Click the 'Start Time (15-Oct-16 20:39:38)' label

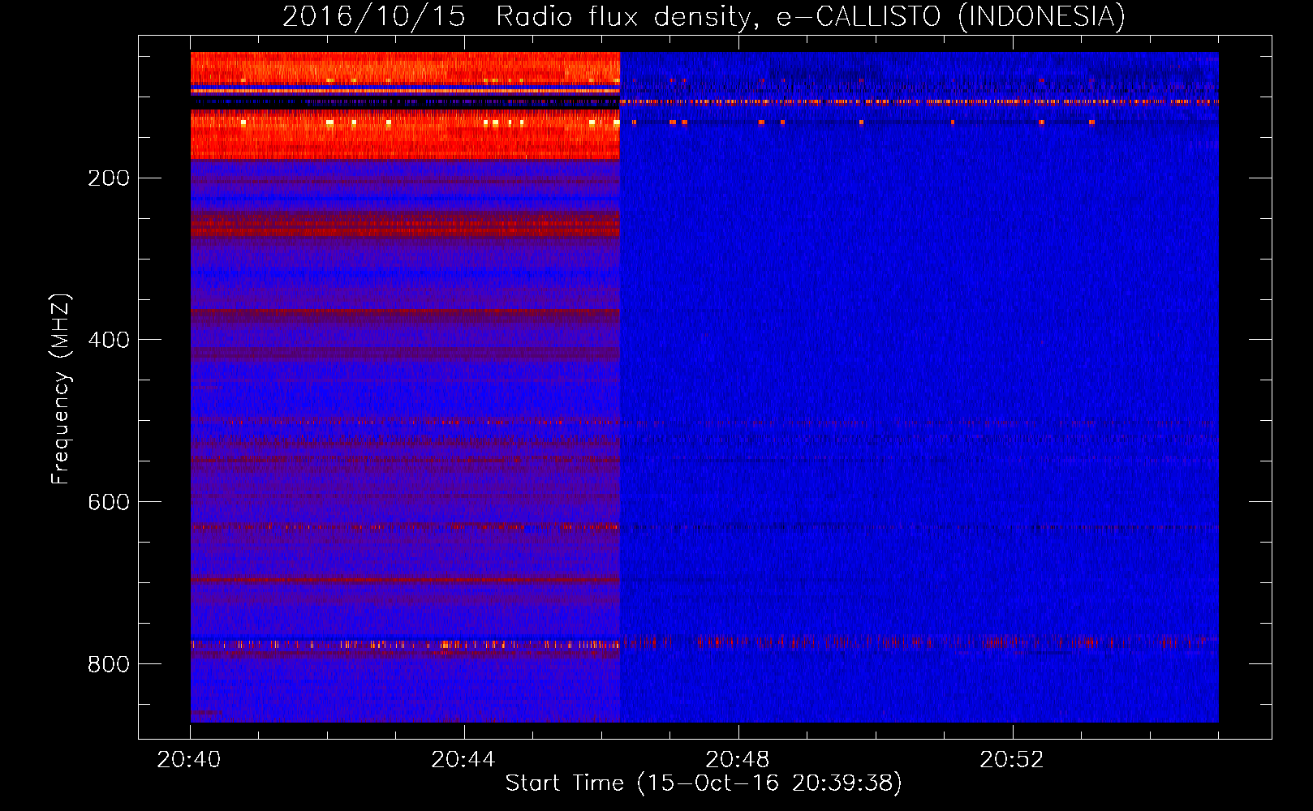tap(704, 783)
